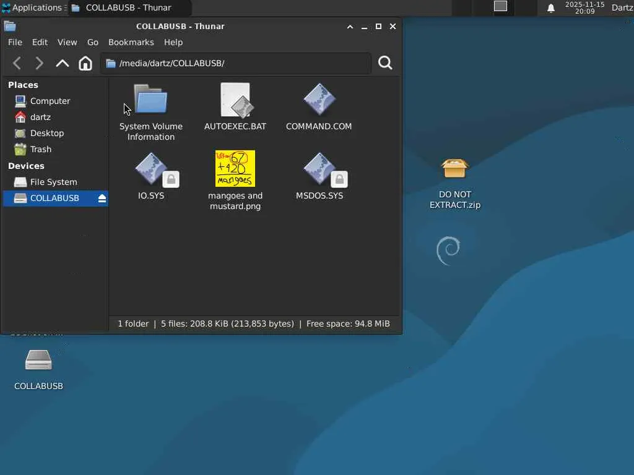Image resolution: width=634 pixels, height=475 pixels.
Task: Click the /media/dartz/COLLABUSB/ path field
Action: point(236,64)
